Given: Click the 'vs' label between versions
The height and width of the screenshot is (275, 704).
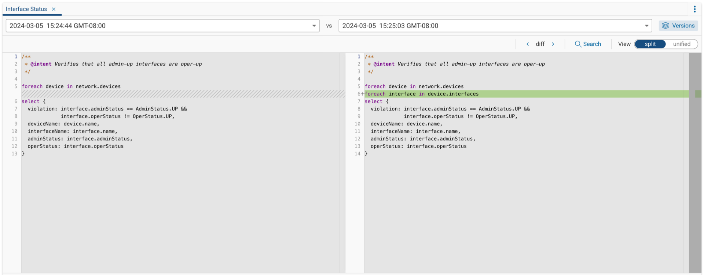Looking at the screenshot, I should click(x=329, y=26).
